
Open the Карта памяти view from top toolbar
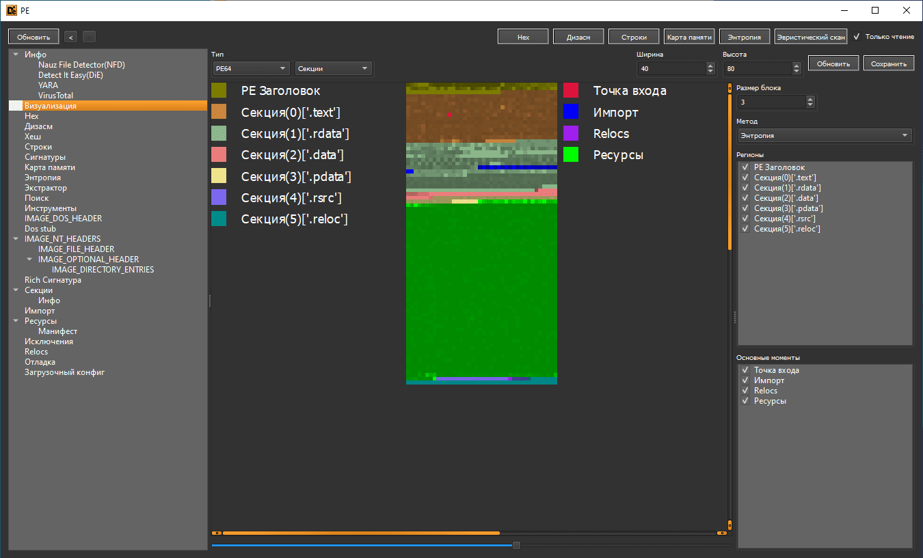coord(689,37)
